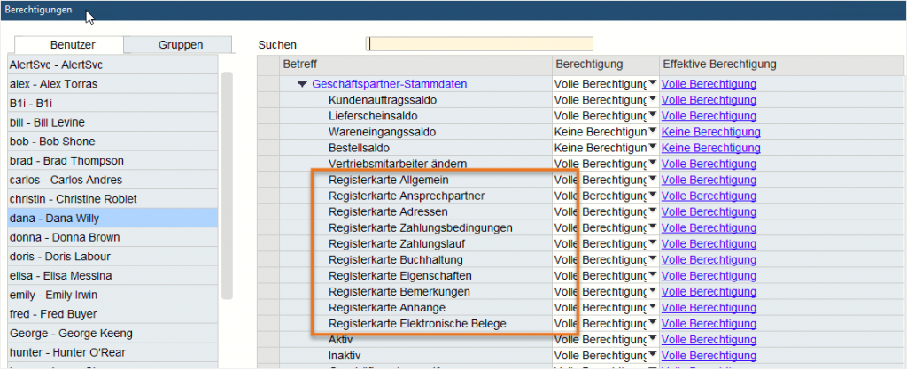Screen dimensions: 907x369
Task: Select user alex - Alex Torras
Action: tap(112, 84)
